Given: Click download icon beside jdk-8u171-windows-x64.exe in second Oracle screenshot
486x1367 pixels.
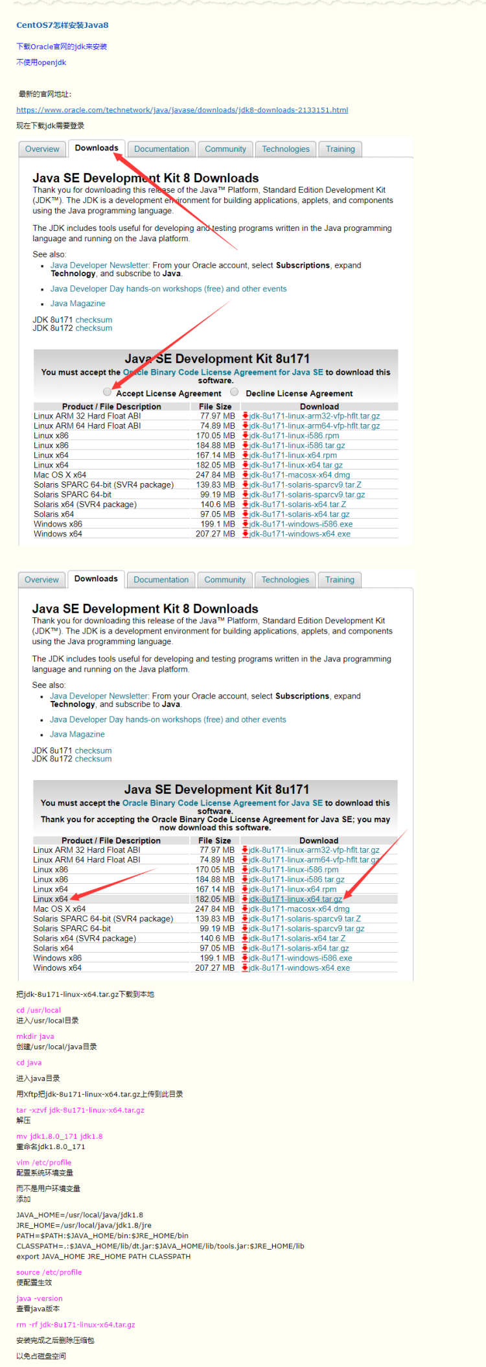Looking at the screenshot, I should tap(245, 968).
